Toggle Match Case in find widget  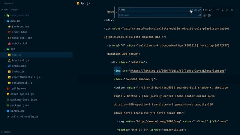pyautogui.click(x=192, y=10)
